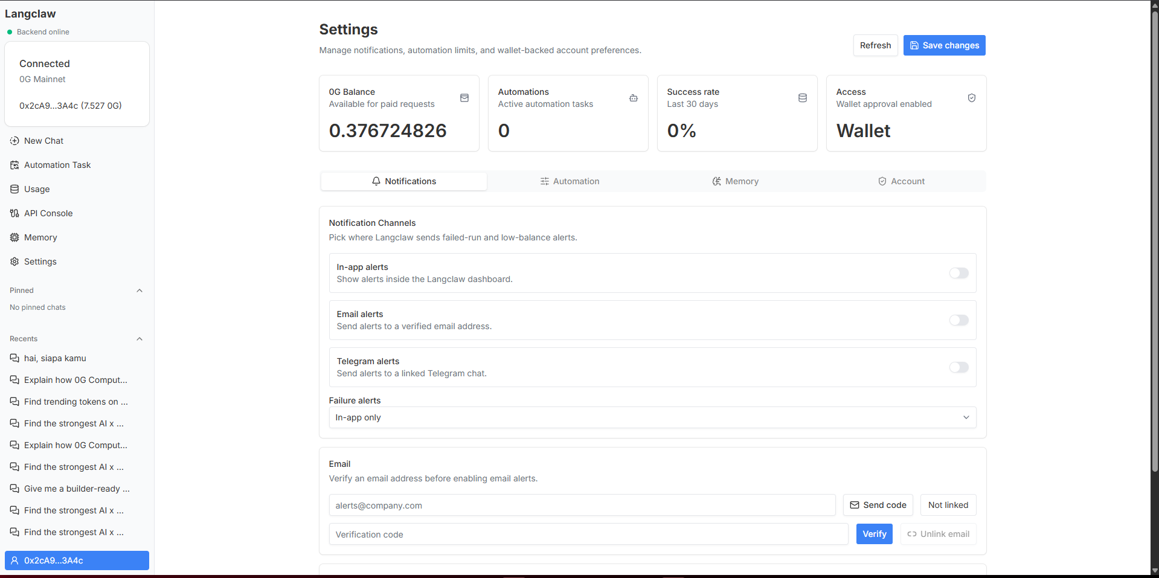The height and width of the screenshot is (578, 1159).
Task: Click the Langclaw title in sidebar
Action: [30, 14]
